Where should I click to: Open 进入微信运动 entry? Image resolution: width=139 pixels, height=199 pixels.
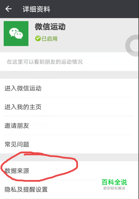(69, 88)
